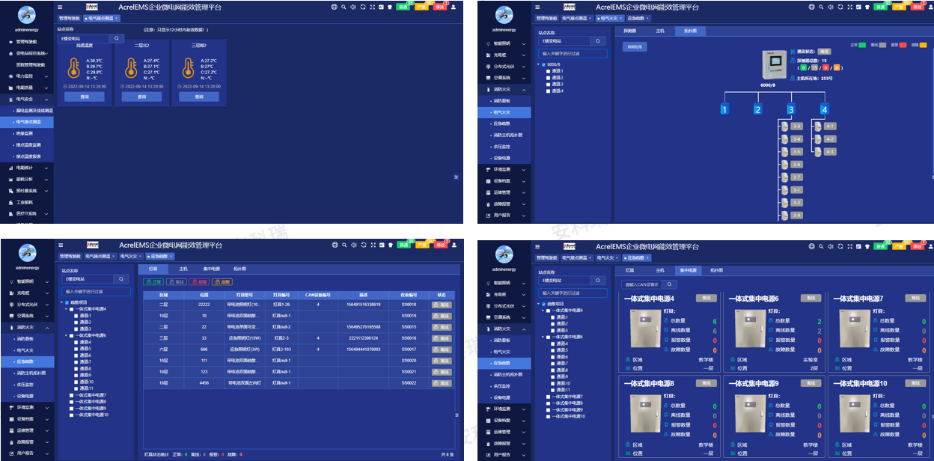
Task: Click thermometer icon on 线缆温度 card
Action: 73,67
